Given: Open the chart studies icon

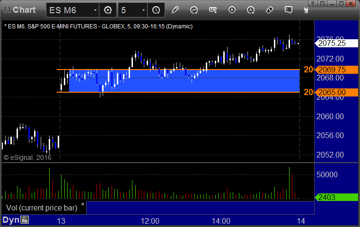Looking at the screenshot, I should (x=194, y=10).
